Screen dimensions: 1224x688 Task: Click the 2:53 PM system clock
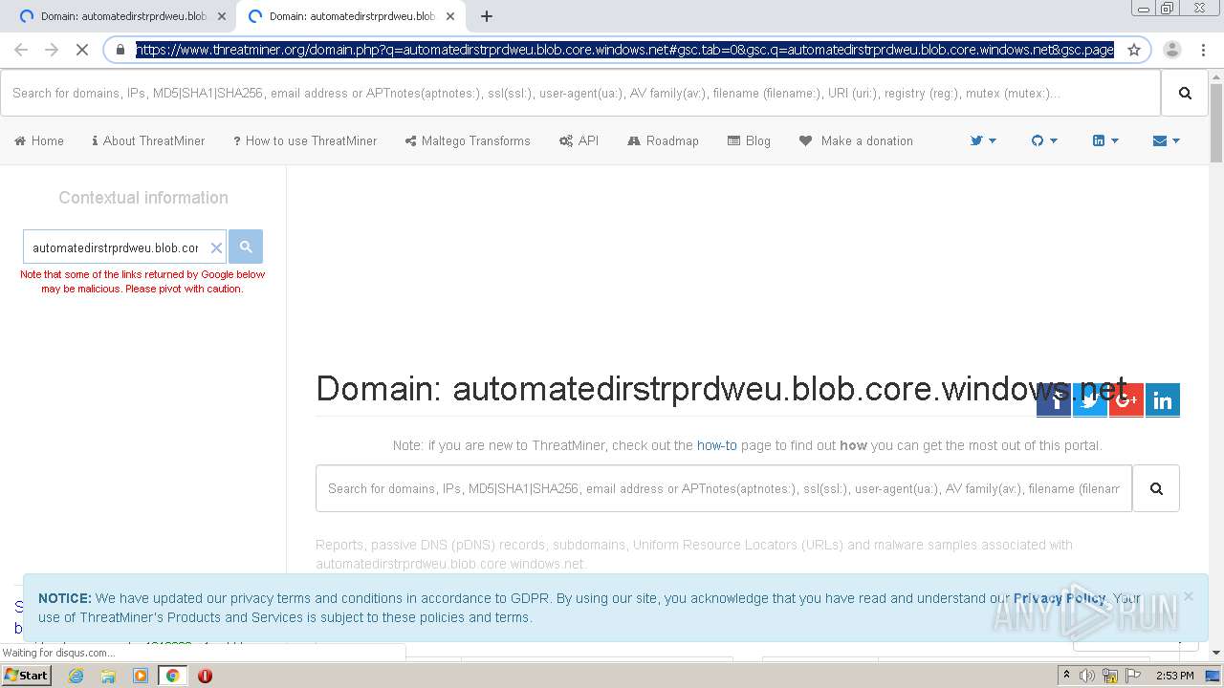coord(1175,676)
